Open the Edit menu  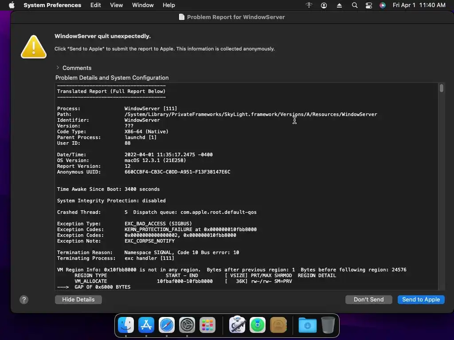pos(96,5)
